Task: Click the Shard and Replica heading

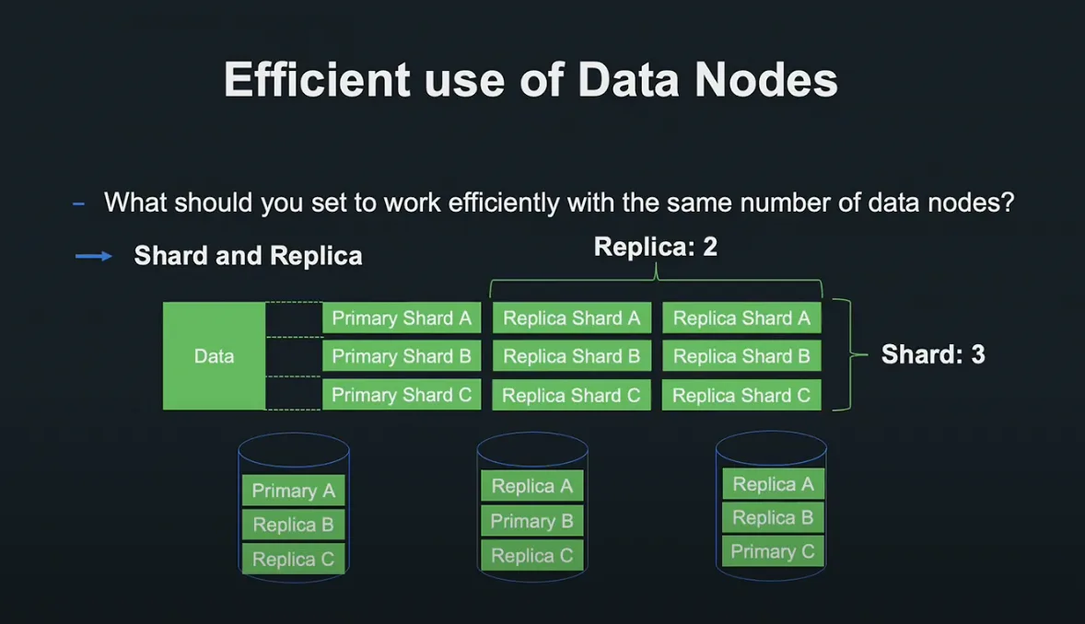Action: (x=248, y=255)
